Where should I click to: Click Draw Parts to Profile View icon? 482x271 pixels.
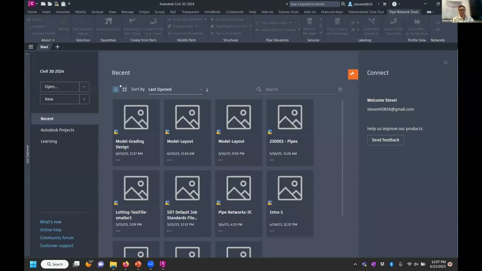click(x=416, y=26)
